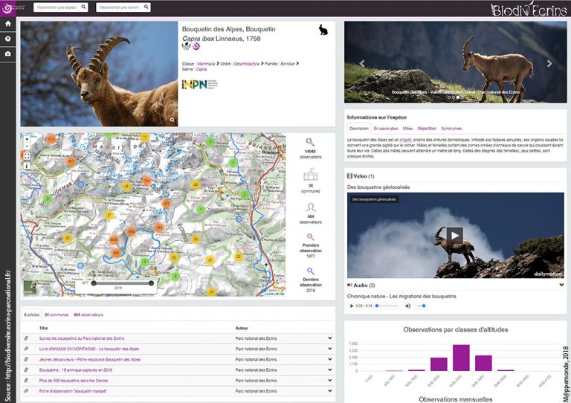Click the Home icon in left sidebar
The width and height of the screenshot is (571, 403).
pos(7,25)
